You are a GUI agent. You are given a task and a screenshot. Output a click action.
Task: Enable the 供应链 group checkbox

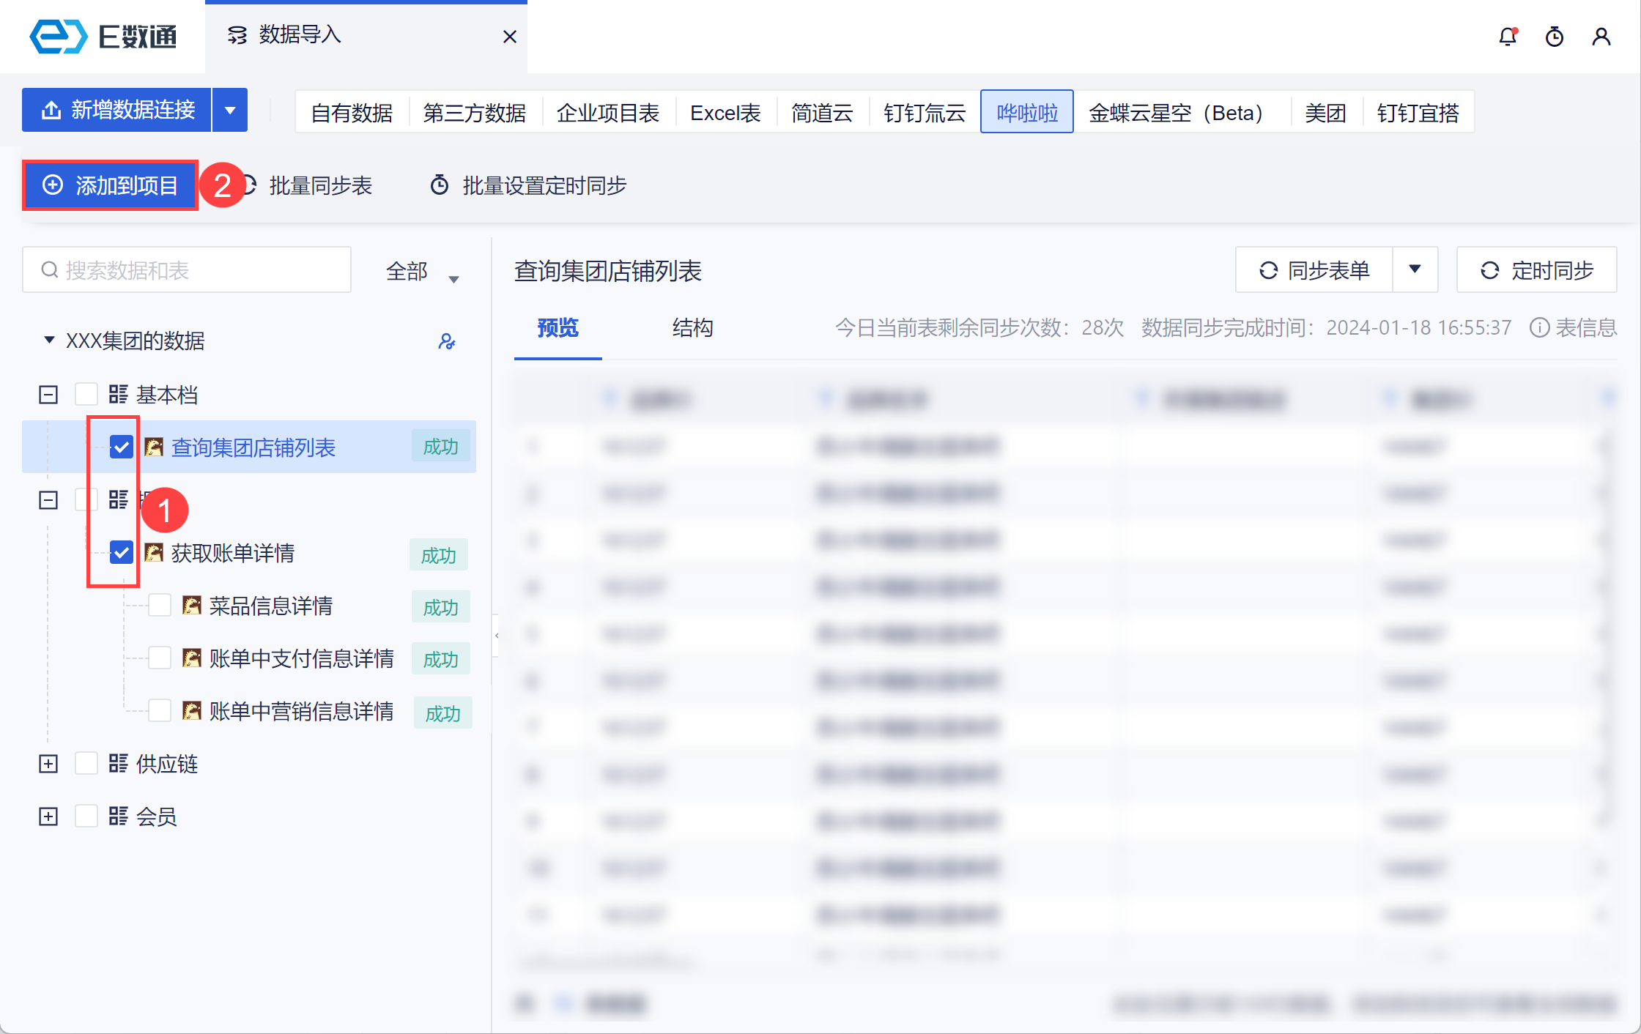click(86, 764)
